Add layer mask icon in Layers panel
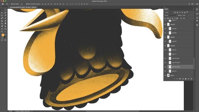 tap(180, 79)
